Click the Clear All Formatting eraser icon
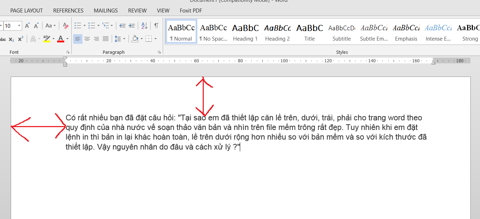Image resolution: width=480 pixels, height=219 pixels. 65,26
